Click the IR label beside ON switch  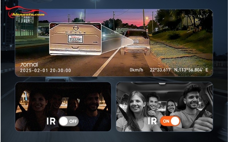(x=152, y=121)
